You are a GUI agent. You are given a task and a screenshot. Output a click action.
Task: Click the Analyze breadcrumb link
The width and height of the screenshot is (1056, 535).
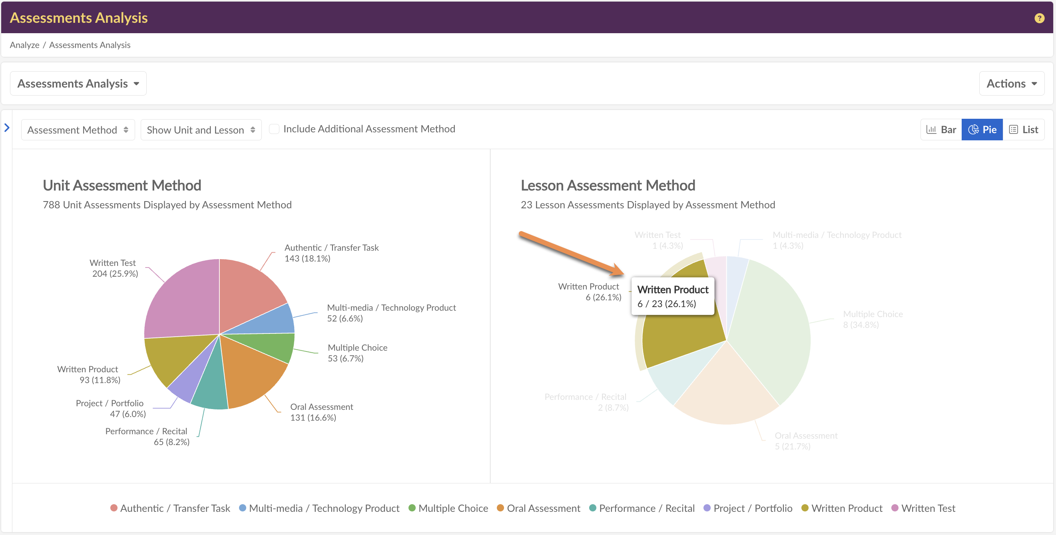point(25,45)
